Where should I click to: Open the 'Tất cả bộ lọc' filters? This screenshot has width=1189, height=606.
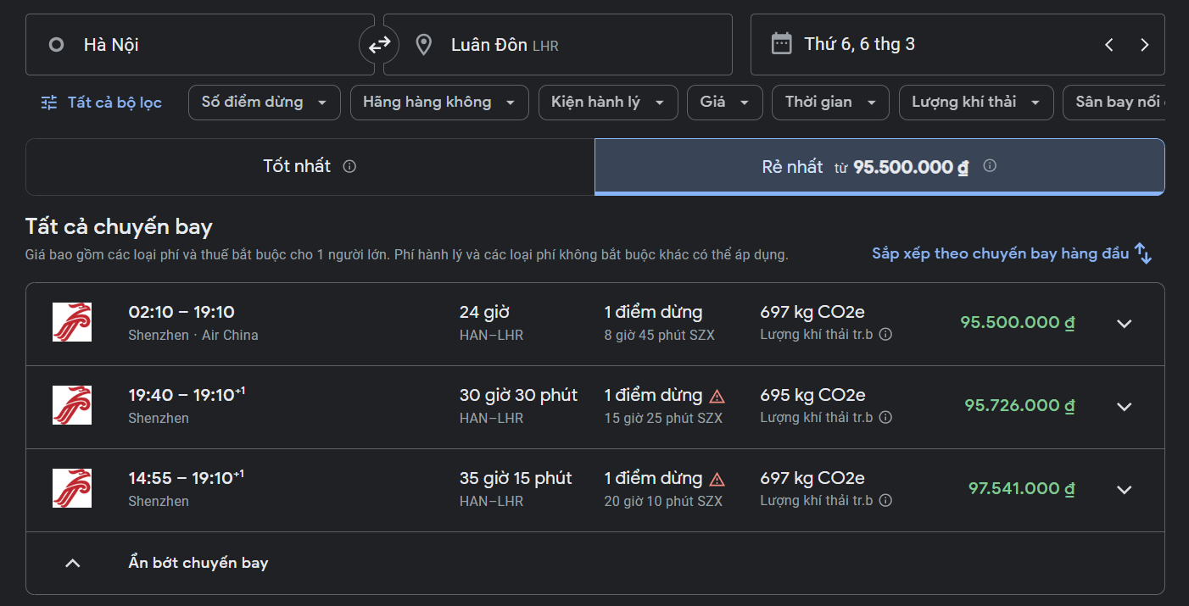102,103
